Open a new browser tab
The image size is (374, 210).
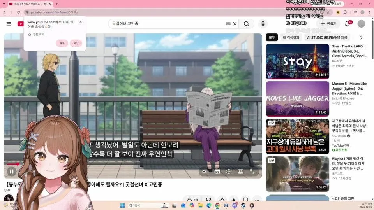(x=57, y=4)
